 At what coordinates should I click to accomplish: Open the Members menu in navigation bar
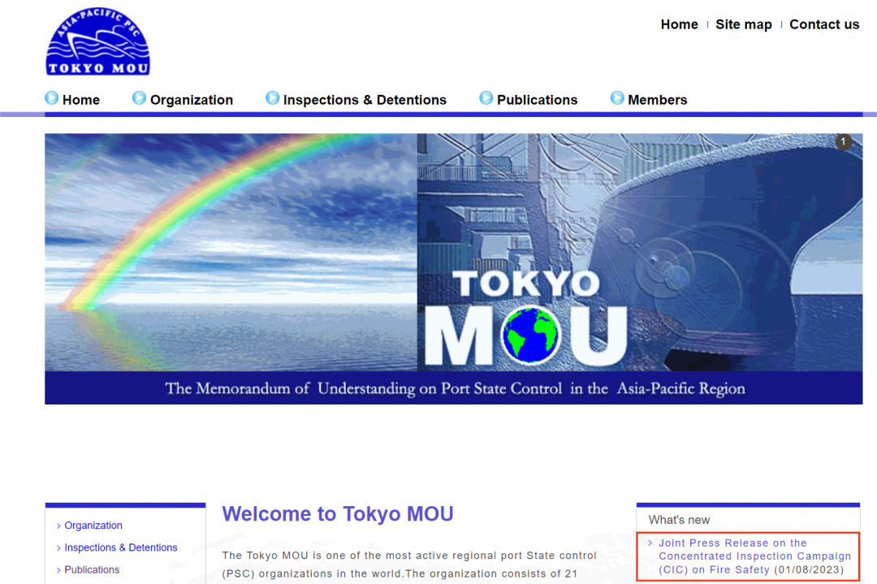point(657,100)
